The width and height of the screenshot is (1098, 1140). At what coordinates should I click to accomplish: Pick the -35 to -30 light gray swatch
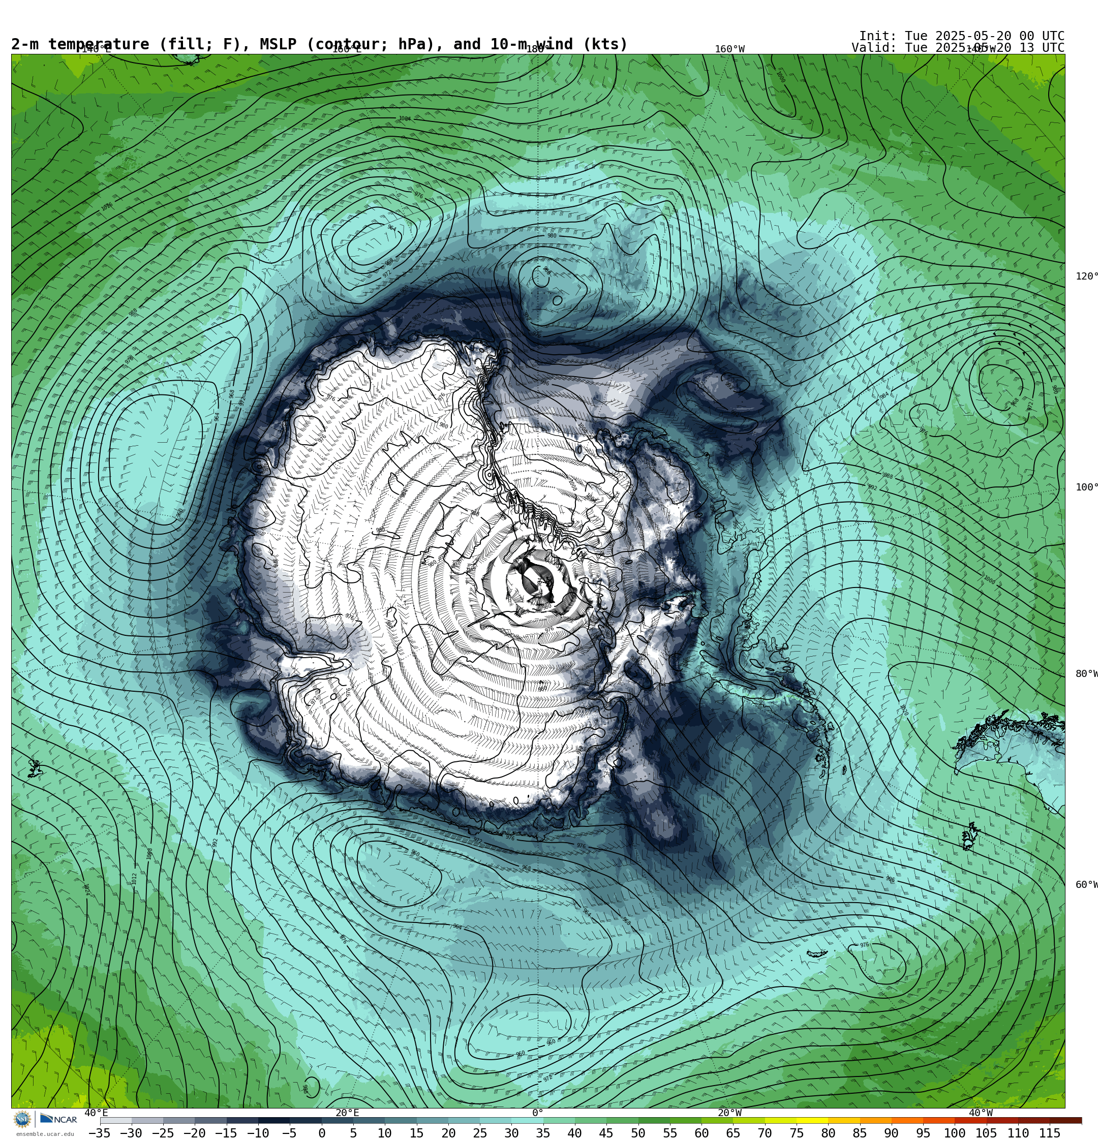[116, 1120]
